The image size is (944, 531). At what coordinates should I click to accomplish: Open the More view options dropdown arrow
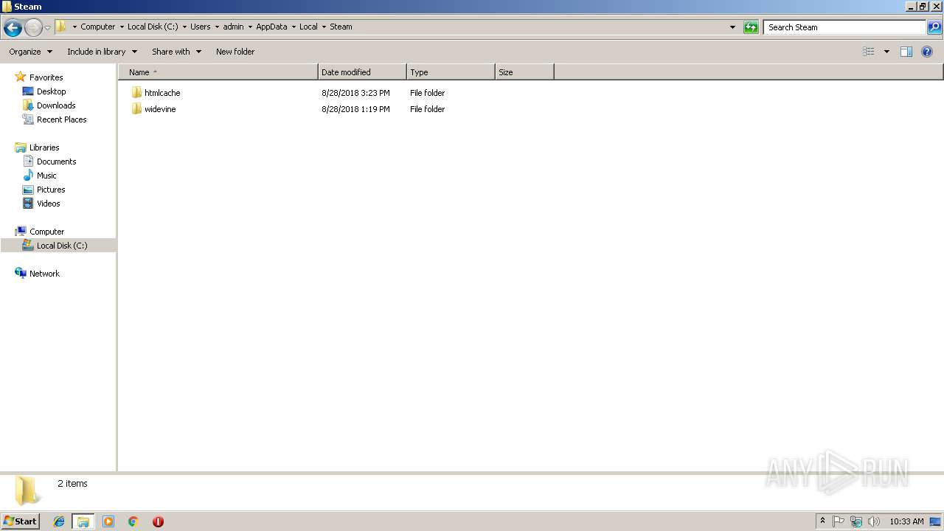click(x=886, y=52)
